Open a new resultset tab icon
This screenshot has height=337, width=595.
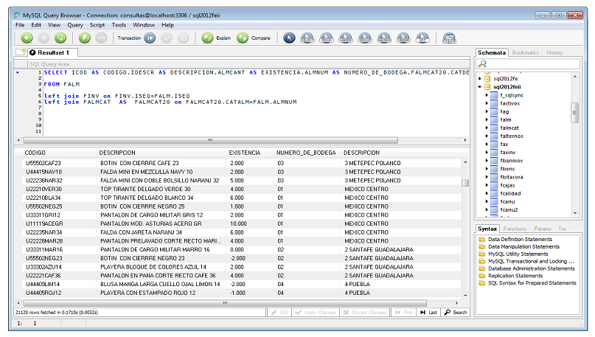(x=21, y=52)
